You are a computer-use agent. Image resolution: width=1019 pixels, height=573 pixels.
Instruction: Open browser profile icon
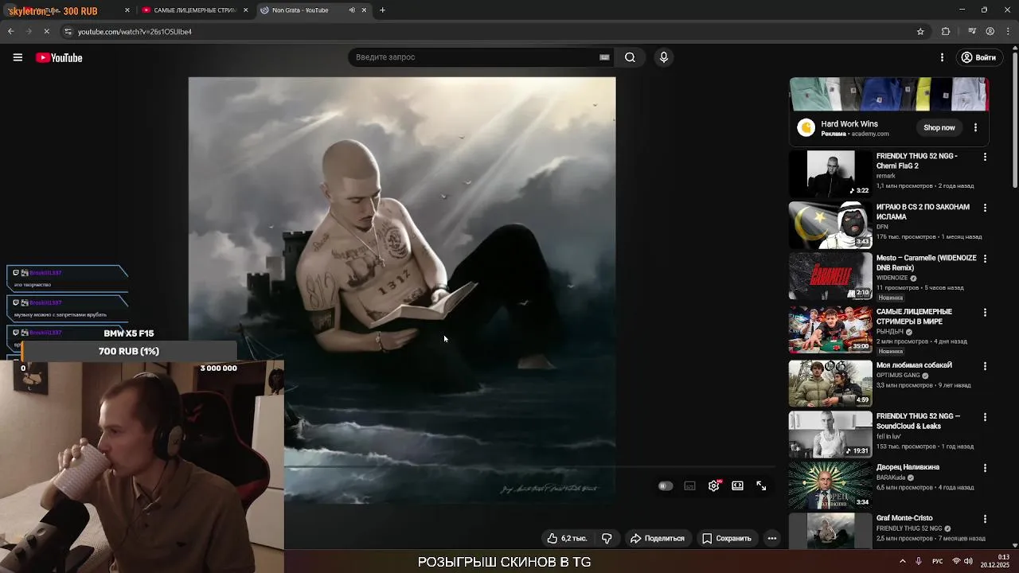[990, 32]
